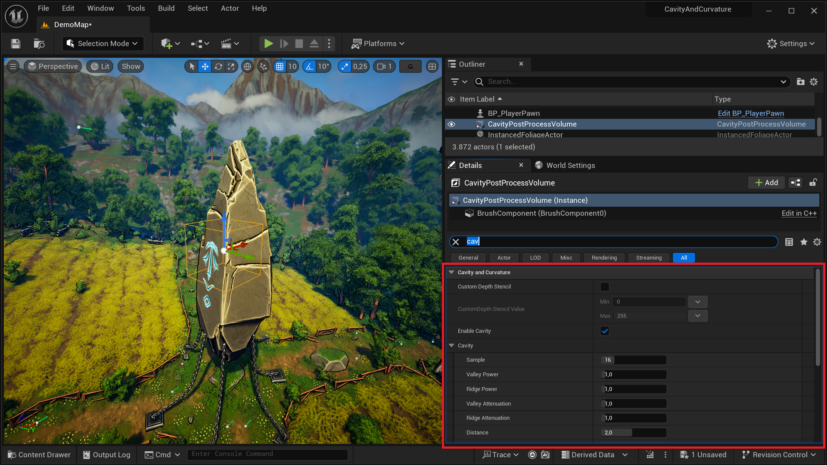
Task: Toggle Custom Depth Stencil checkbox
Action: [x=605, y=287]
